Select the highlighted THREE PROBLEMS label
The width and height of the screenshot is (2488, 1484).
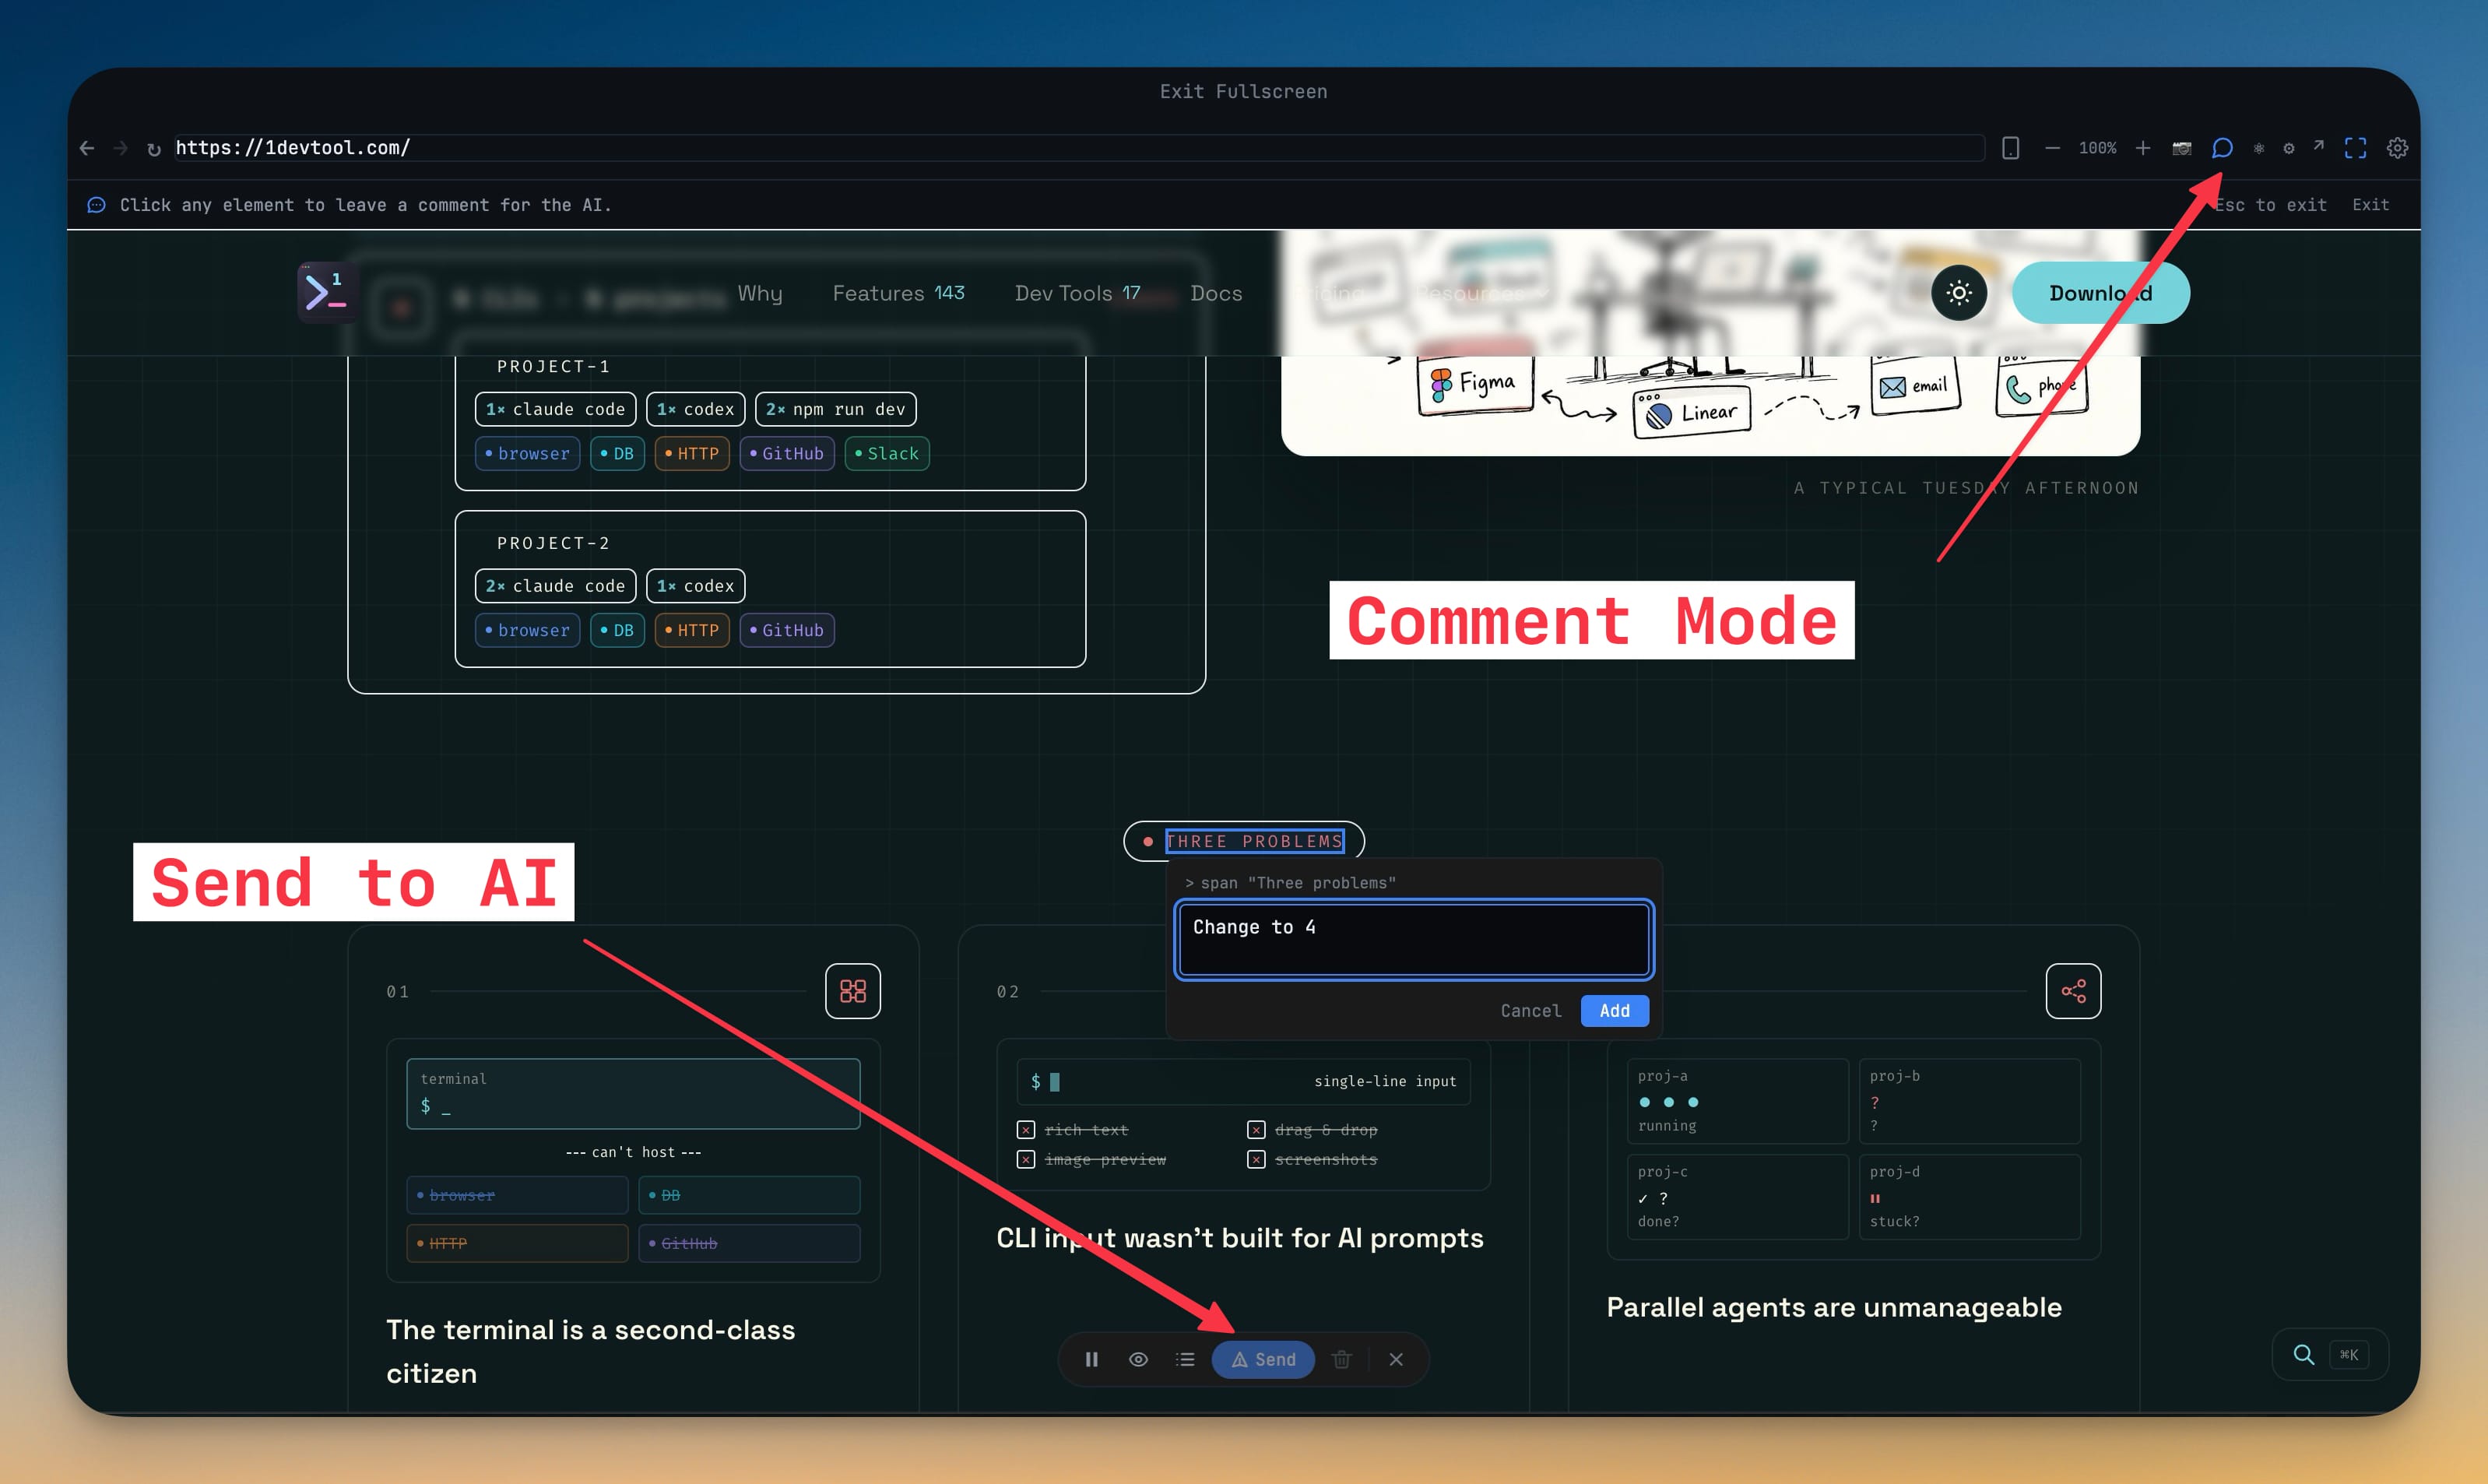click(1254, 841)
